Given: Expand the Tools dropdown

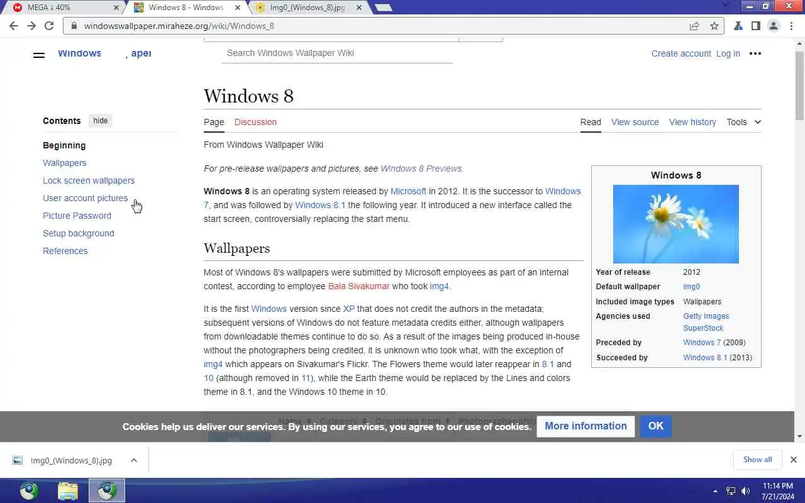Looking at the screenshot, I should [x=743, y=122].
